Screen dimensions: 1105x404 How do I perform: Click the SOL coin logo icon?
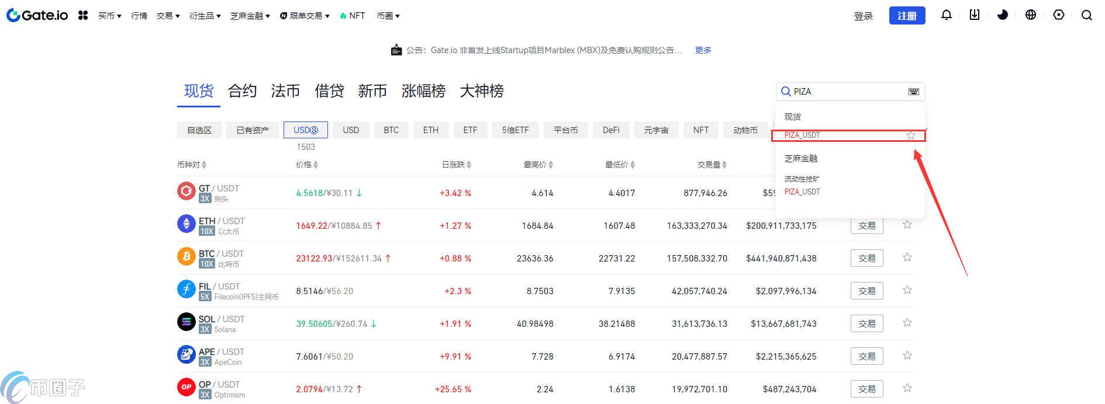[187, 322]
